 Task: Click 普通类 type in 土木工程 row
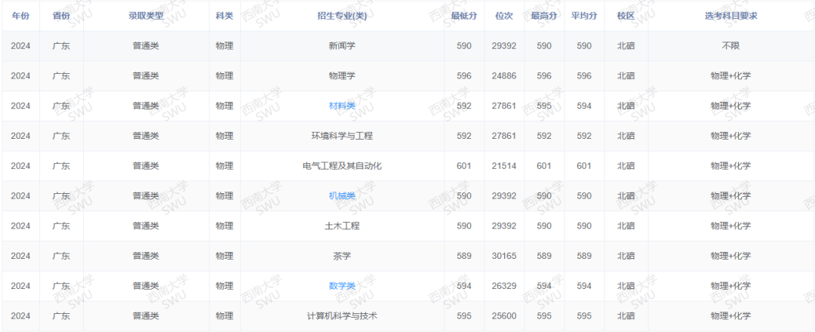coord(146,226)
